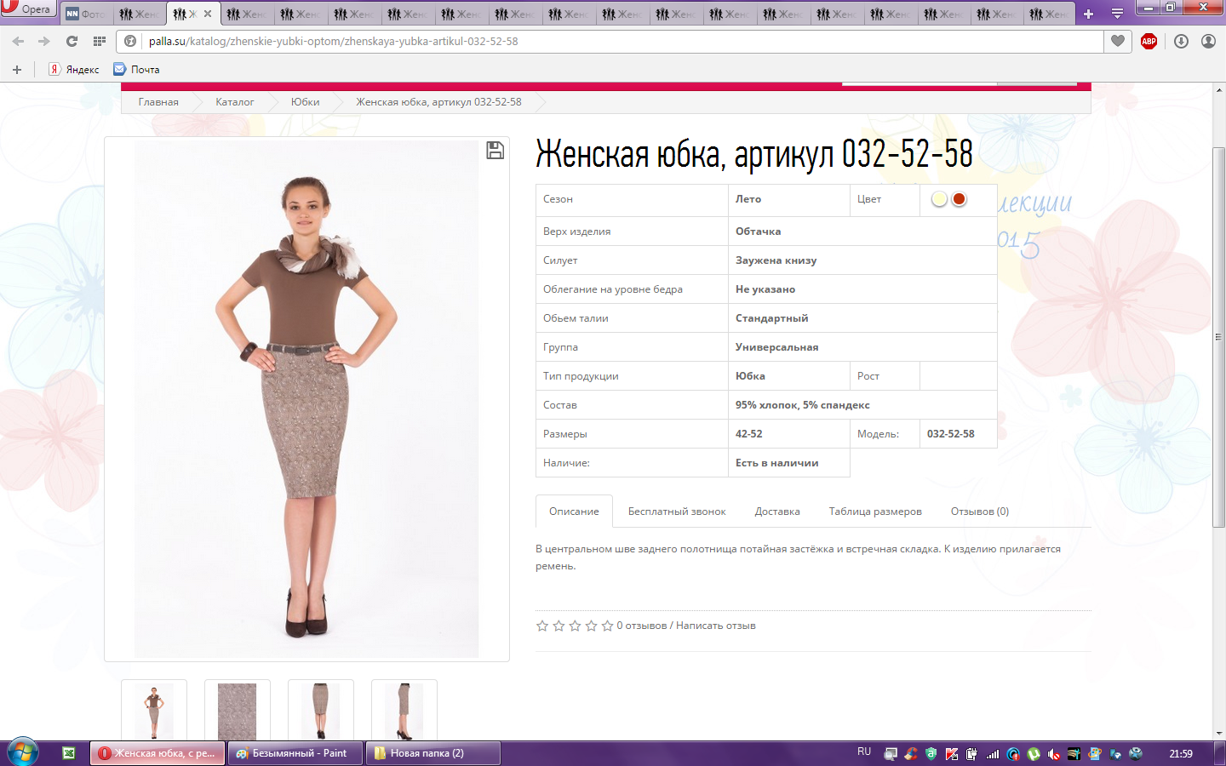Open a new browser tab with plus
Screen dimensions: 1226x766
click(x=1088, y=14)
